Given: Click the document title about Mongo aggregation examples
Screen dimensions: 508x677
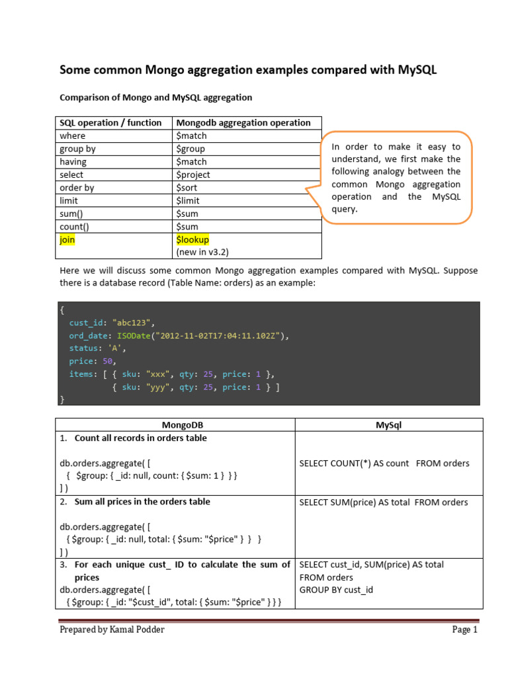Looking at the screenshot, I should click(248, 70).
